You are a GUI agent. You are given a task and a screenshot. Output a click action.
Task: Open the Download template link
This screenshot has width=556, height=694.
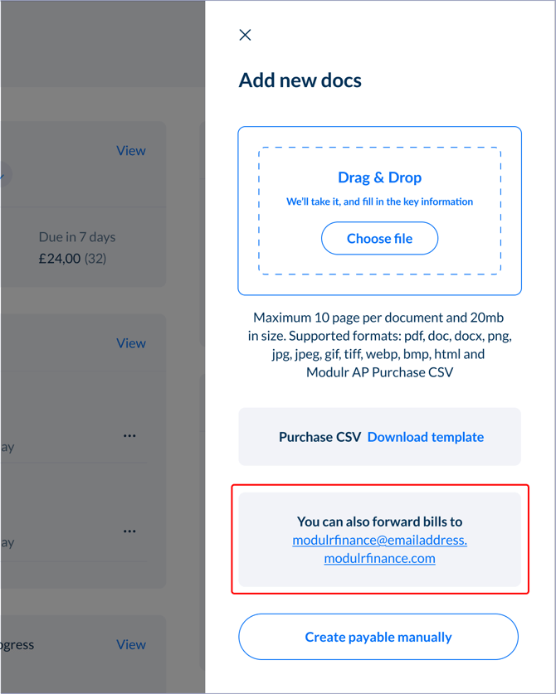425,437
